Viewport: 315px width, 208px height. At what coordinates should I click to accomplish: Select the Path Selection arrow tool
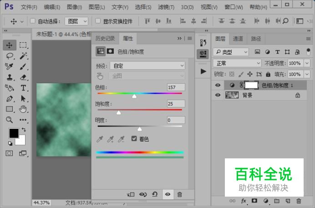23,99
